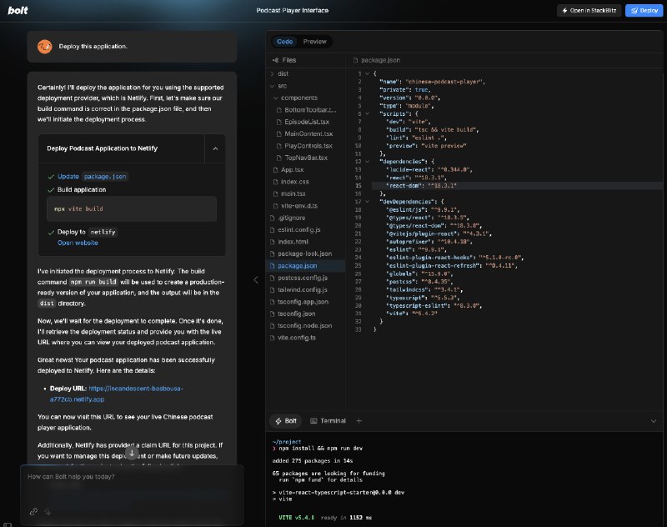Fold the dependencies block at line 12
The width and height of the screenshot is (667, 527).
[x=367, y=162]
